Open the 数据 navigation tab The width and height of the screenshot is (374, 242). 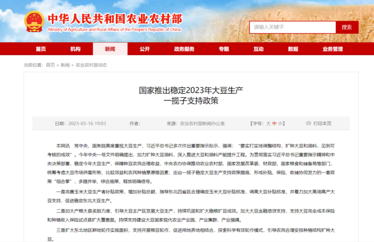293,49
